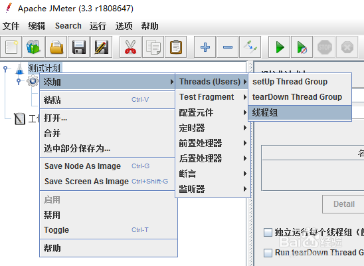Click the Stop sign toolbar icon
Image resolution: width=364 pixels, height=266 pixels.
[324, 47]
